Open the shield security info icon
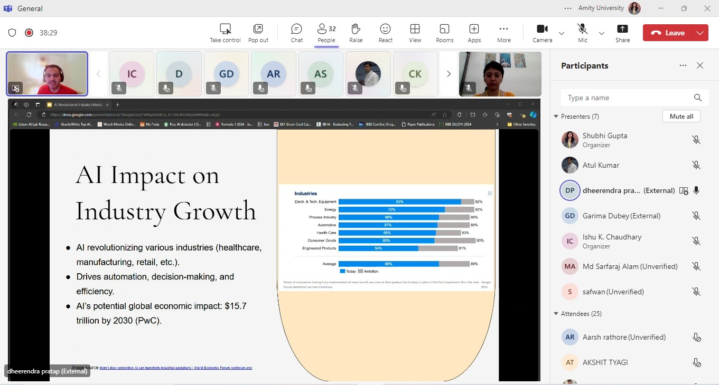This screenshot has height=385, width=719. 12,33
